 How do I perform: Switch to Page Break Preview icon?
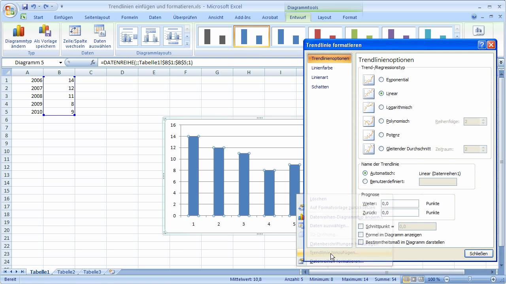click(x=421, y=279)
